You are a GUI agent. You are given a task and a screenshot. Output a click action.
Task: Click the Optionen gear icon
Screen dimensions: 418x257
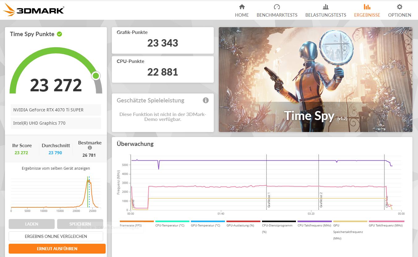[399, 7]
